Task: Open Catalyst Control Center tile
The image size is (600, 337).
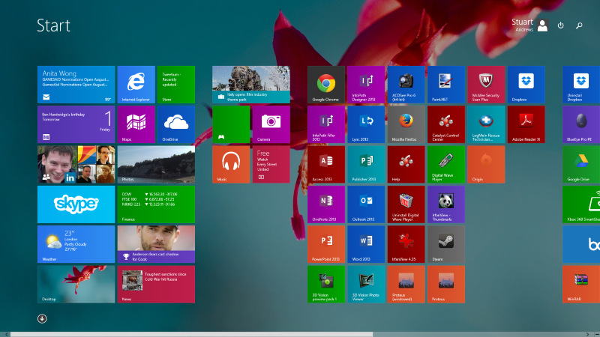Action: (x=446, y=124)
